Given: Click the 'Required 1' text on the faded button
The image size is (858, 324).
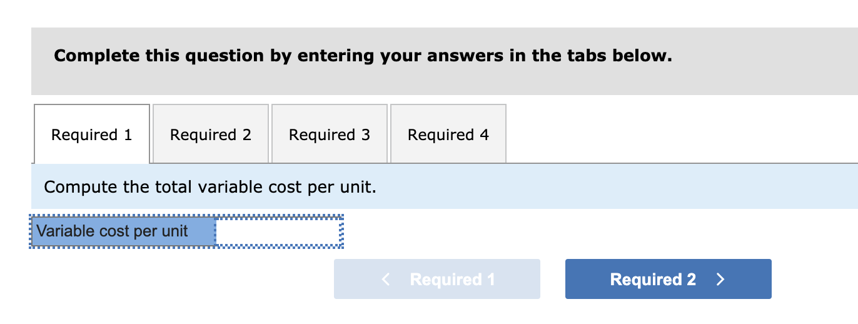Looking at the screenshot, I should tap(452, 280).
